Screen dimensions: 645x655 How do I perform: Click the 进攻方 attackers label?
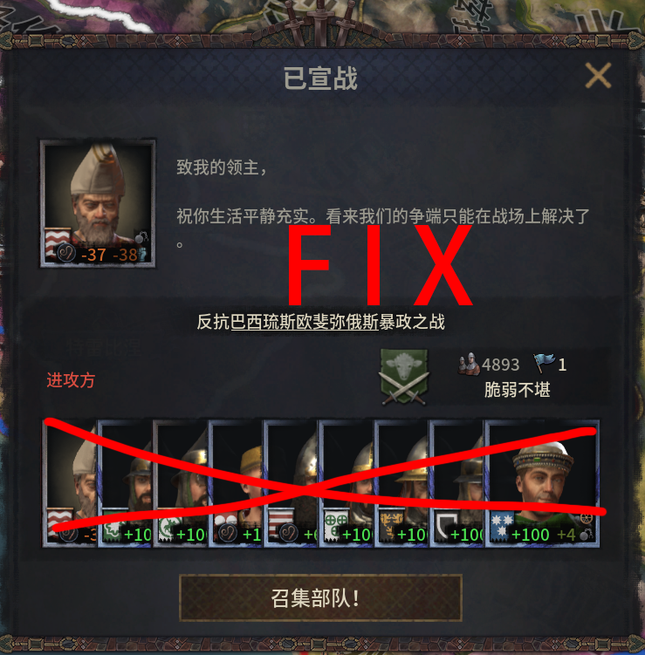(71, 380)
